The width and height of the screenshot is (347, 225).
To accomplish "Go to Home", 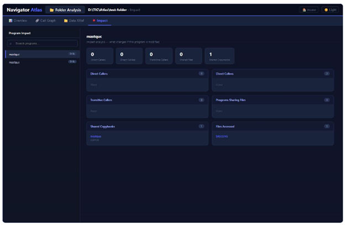I will pos(309,10).
